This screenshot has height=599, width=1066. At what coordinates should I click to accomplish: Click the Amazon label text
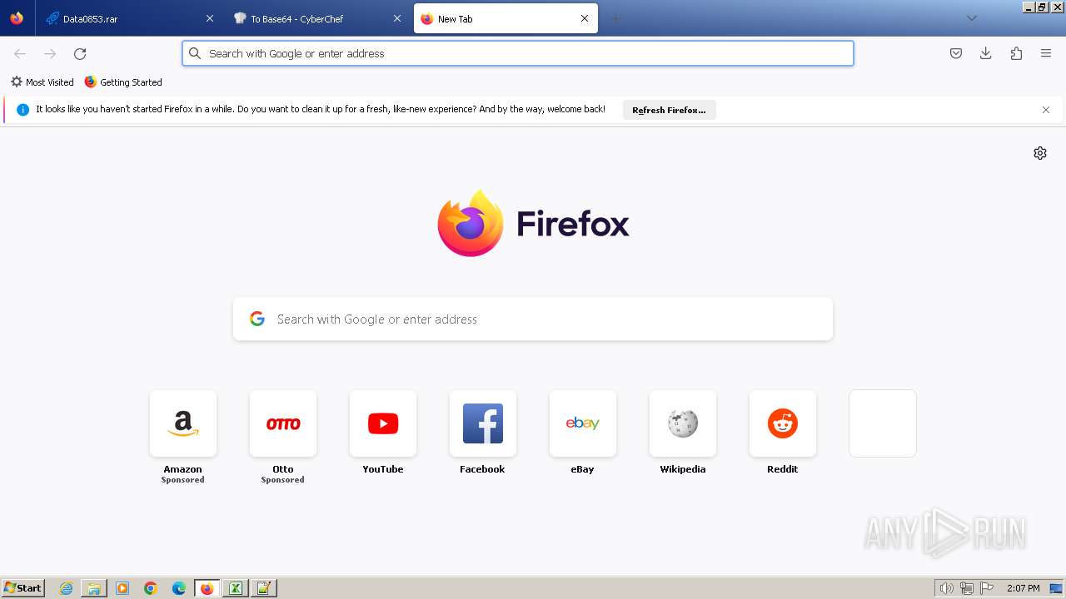(x=183, y=469)
